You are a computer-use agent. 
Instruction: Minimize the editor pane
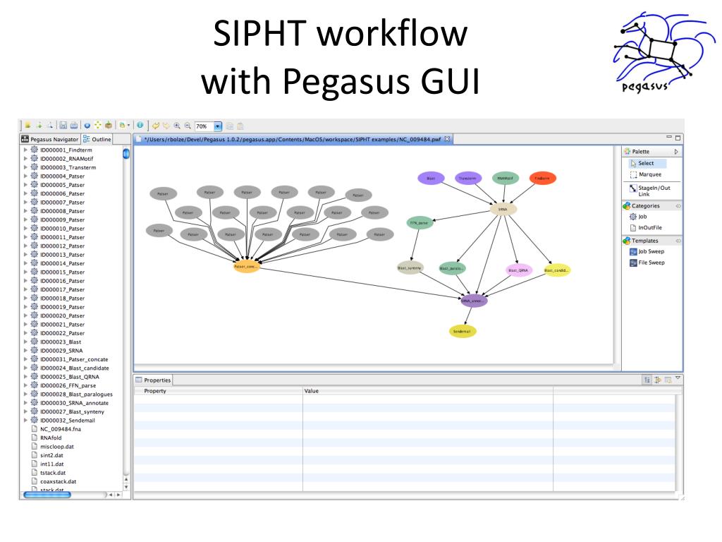point(669,138)
